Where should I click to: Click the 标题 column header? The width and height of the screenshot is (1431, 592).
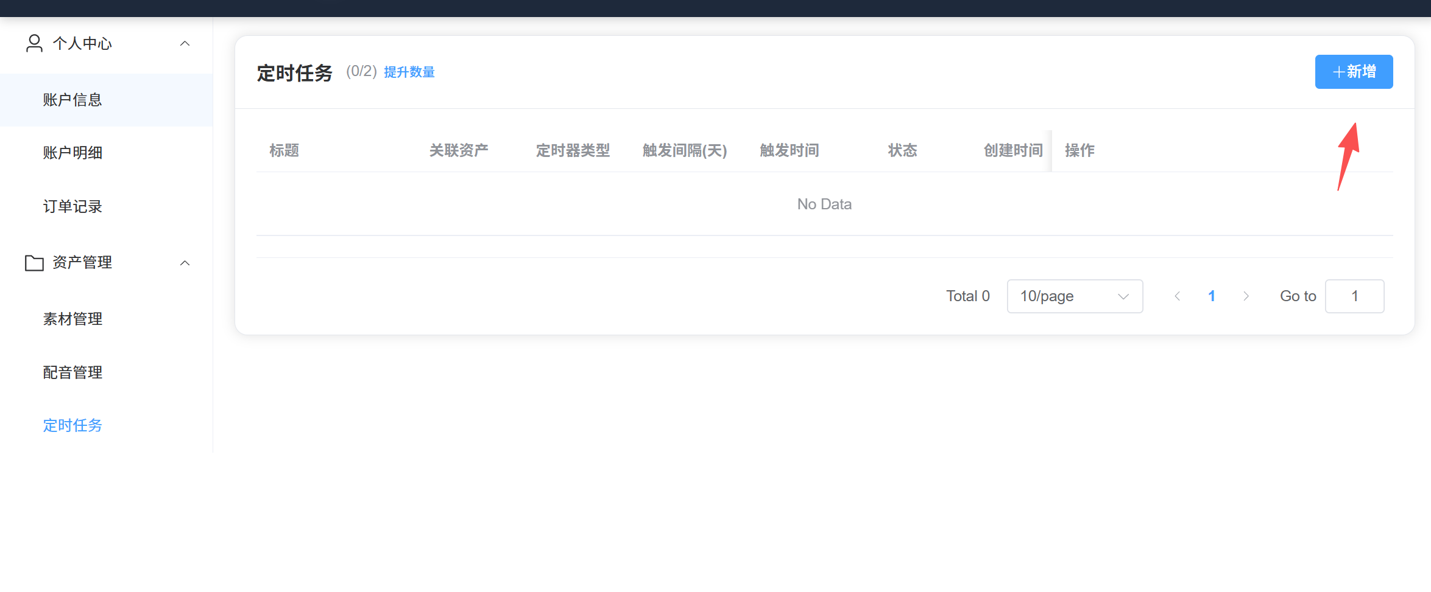(284, 150)
